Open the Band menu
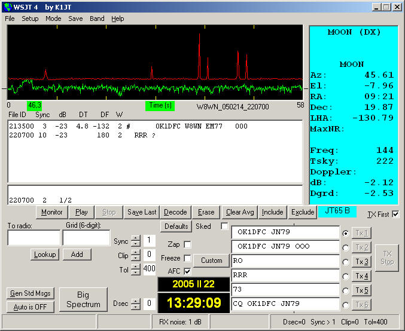Viewport: 405px width, 331px height. [97, 19]
